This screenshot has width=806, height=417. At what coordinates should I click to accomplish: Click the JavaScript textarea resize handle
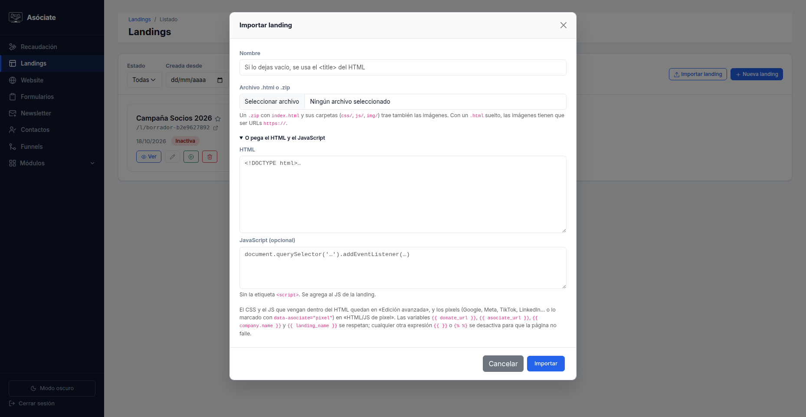coord(564,286)
